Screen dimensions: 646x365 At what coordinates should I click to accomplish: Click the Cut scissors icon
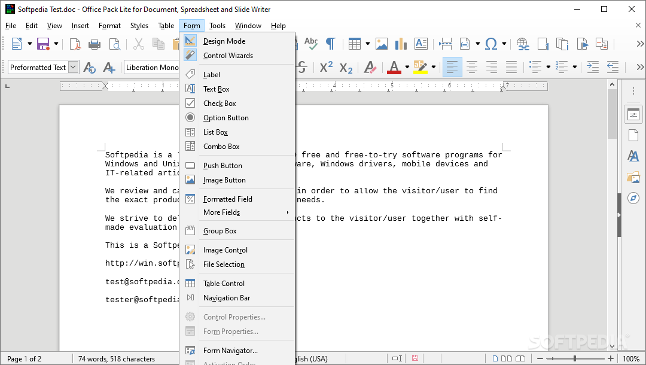pos(138,44)
